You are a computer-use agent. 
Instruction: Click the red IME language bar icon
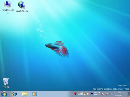point(75,94)
